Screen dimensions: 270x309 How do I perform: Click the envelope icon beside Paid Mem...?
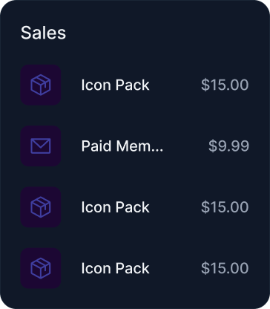(41, 146)
